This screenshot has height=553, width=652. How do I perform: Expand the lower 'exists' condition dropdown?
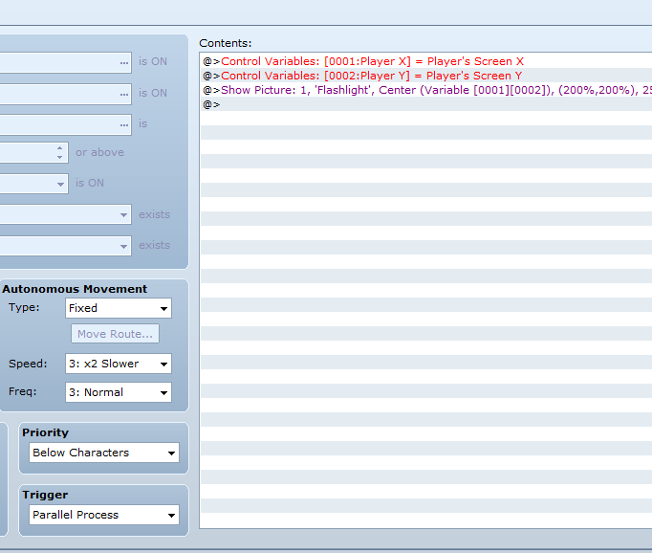pos(123,246)
